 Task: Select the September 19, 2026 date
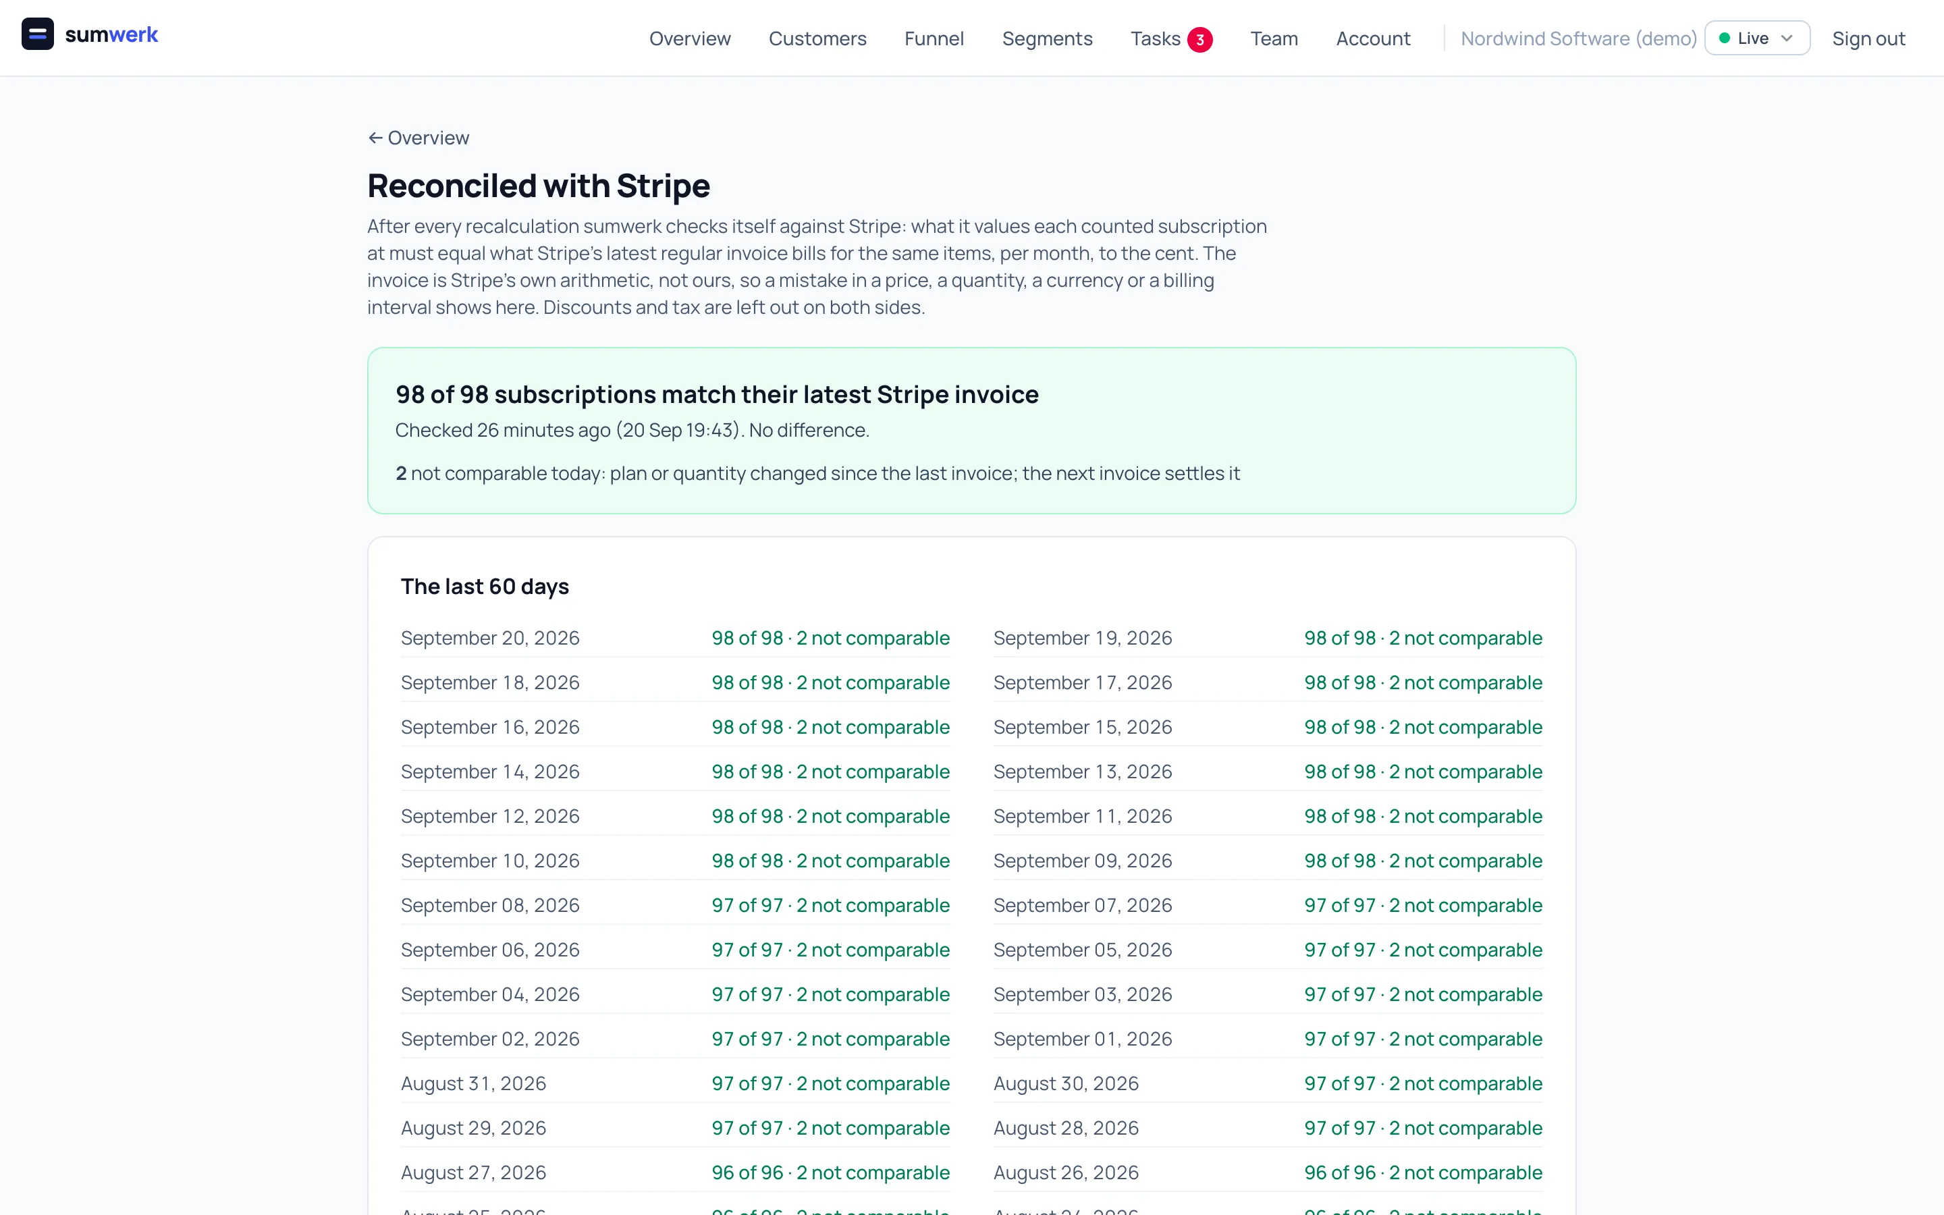1082,638
